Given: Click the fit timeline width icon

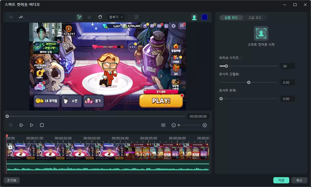Looking at the screenshot, I should pyautogui.click(x=163, y=125).
